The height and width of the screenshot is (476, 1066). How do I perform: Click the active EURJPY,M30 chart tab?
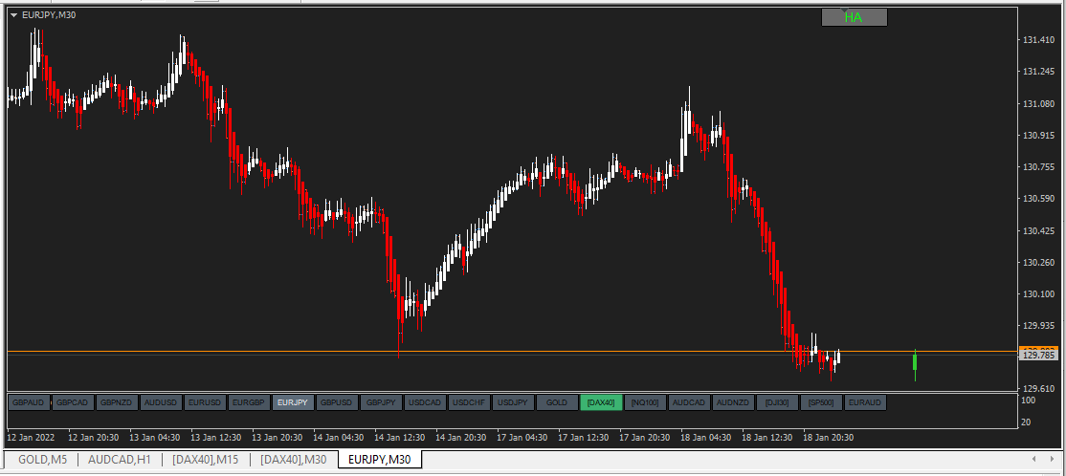(x=379, y=460)
